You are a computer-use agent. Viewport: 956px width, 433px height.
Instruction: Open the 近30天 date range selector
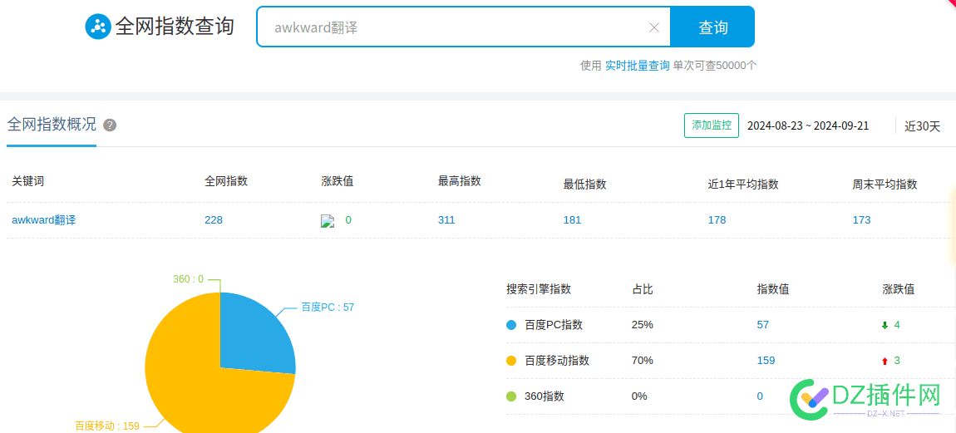(922, 126)
